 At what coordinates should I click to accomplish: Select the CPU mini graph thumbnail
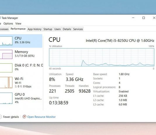pyautogui.click(x=6, y=41)
